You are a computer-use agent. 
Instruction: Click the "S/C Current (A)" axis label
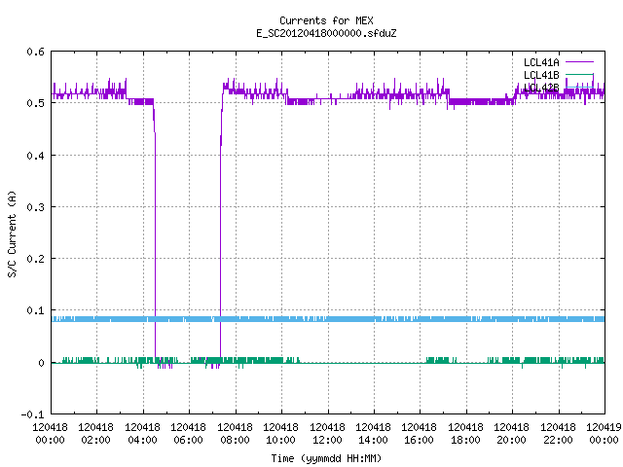coord(12,233)
